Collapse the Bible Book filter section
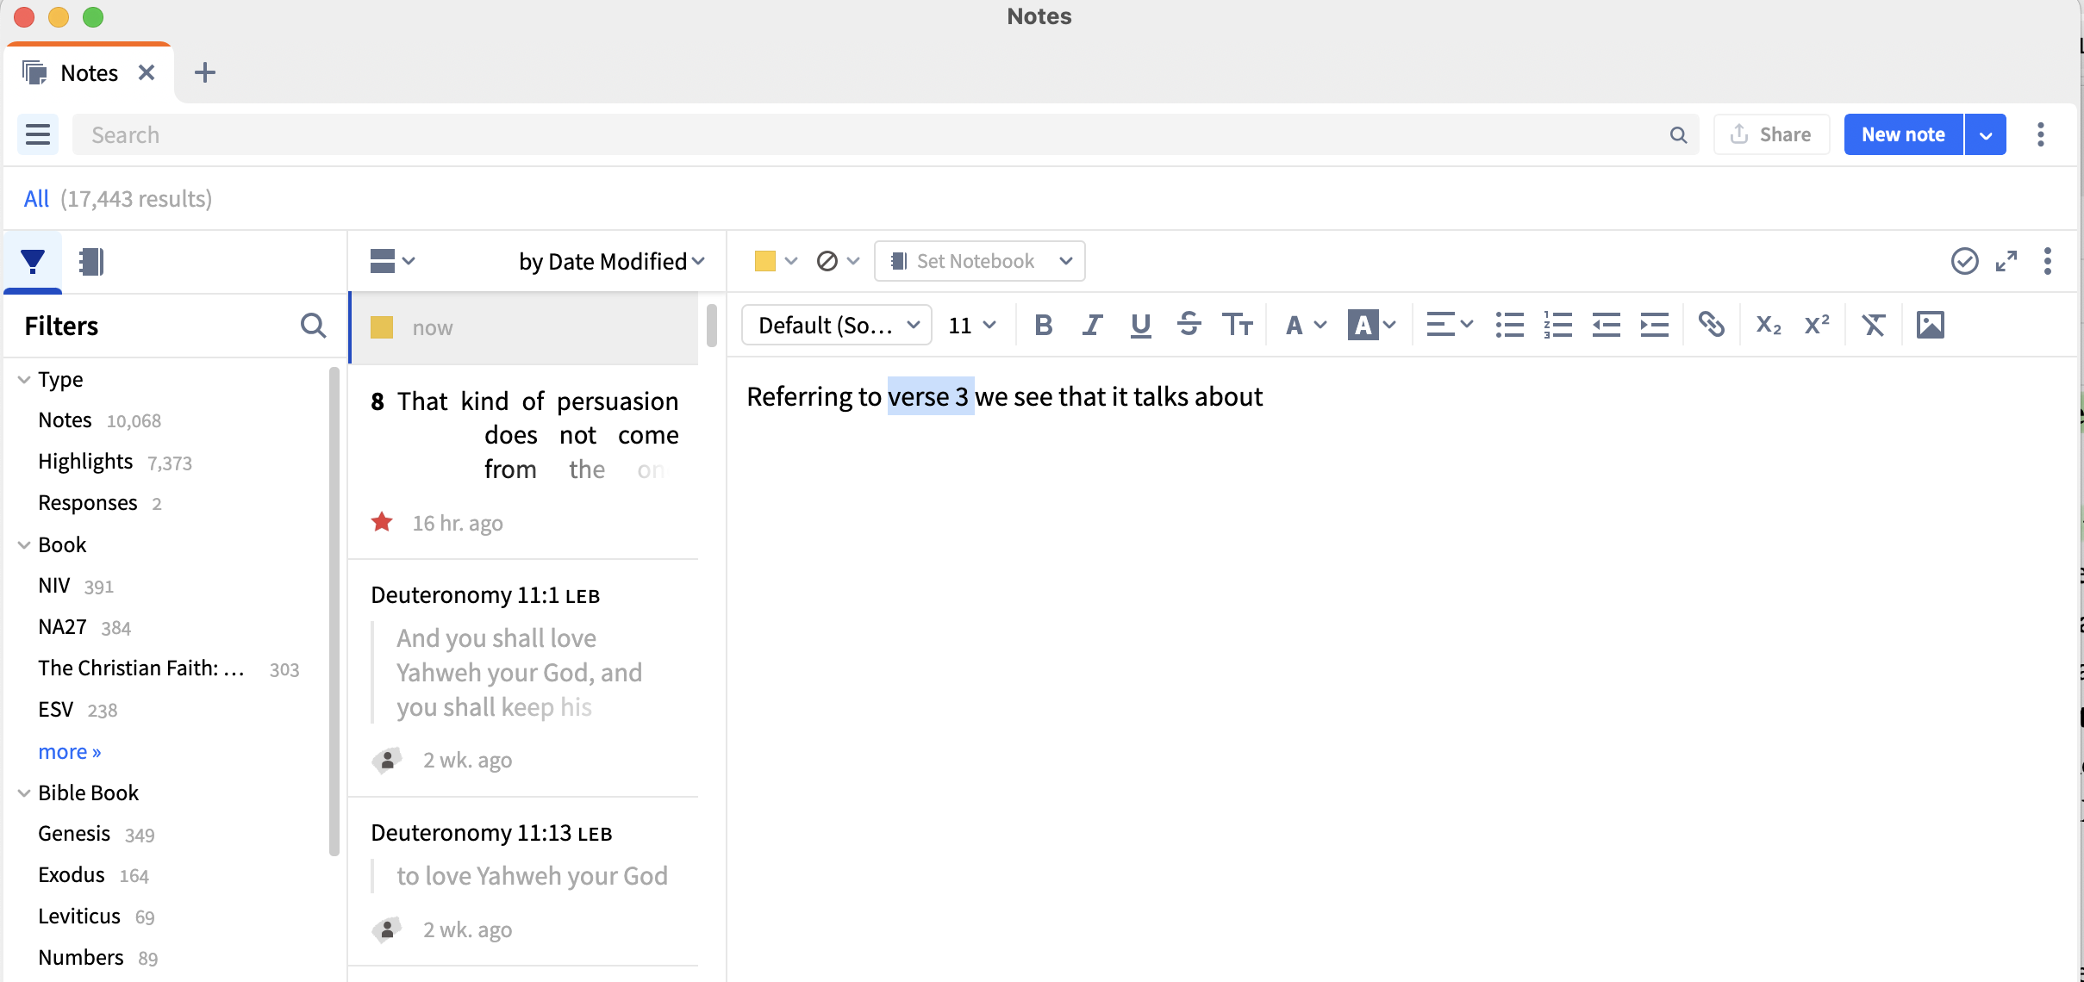The height and width of the screenshot is (982, 2084). pos(24,793)
